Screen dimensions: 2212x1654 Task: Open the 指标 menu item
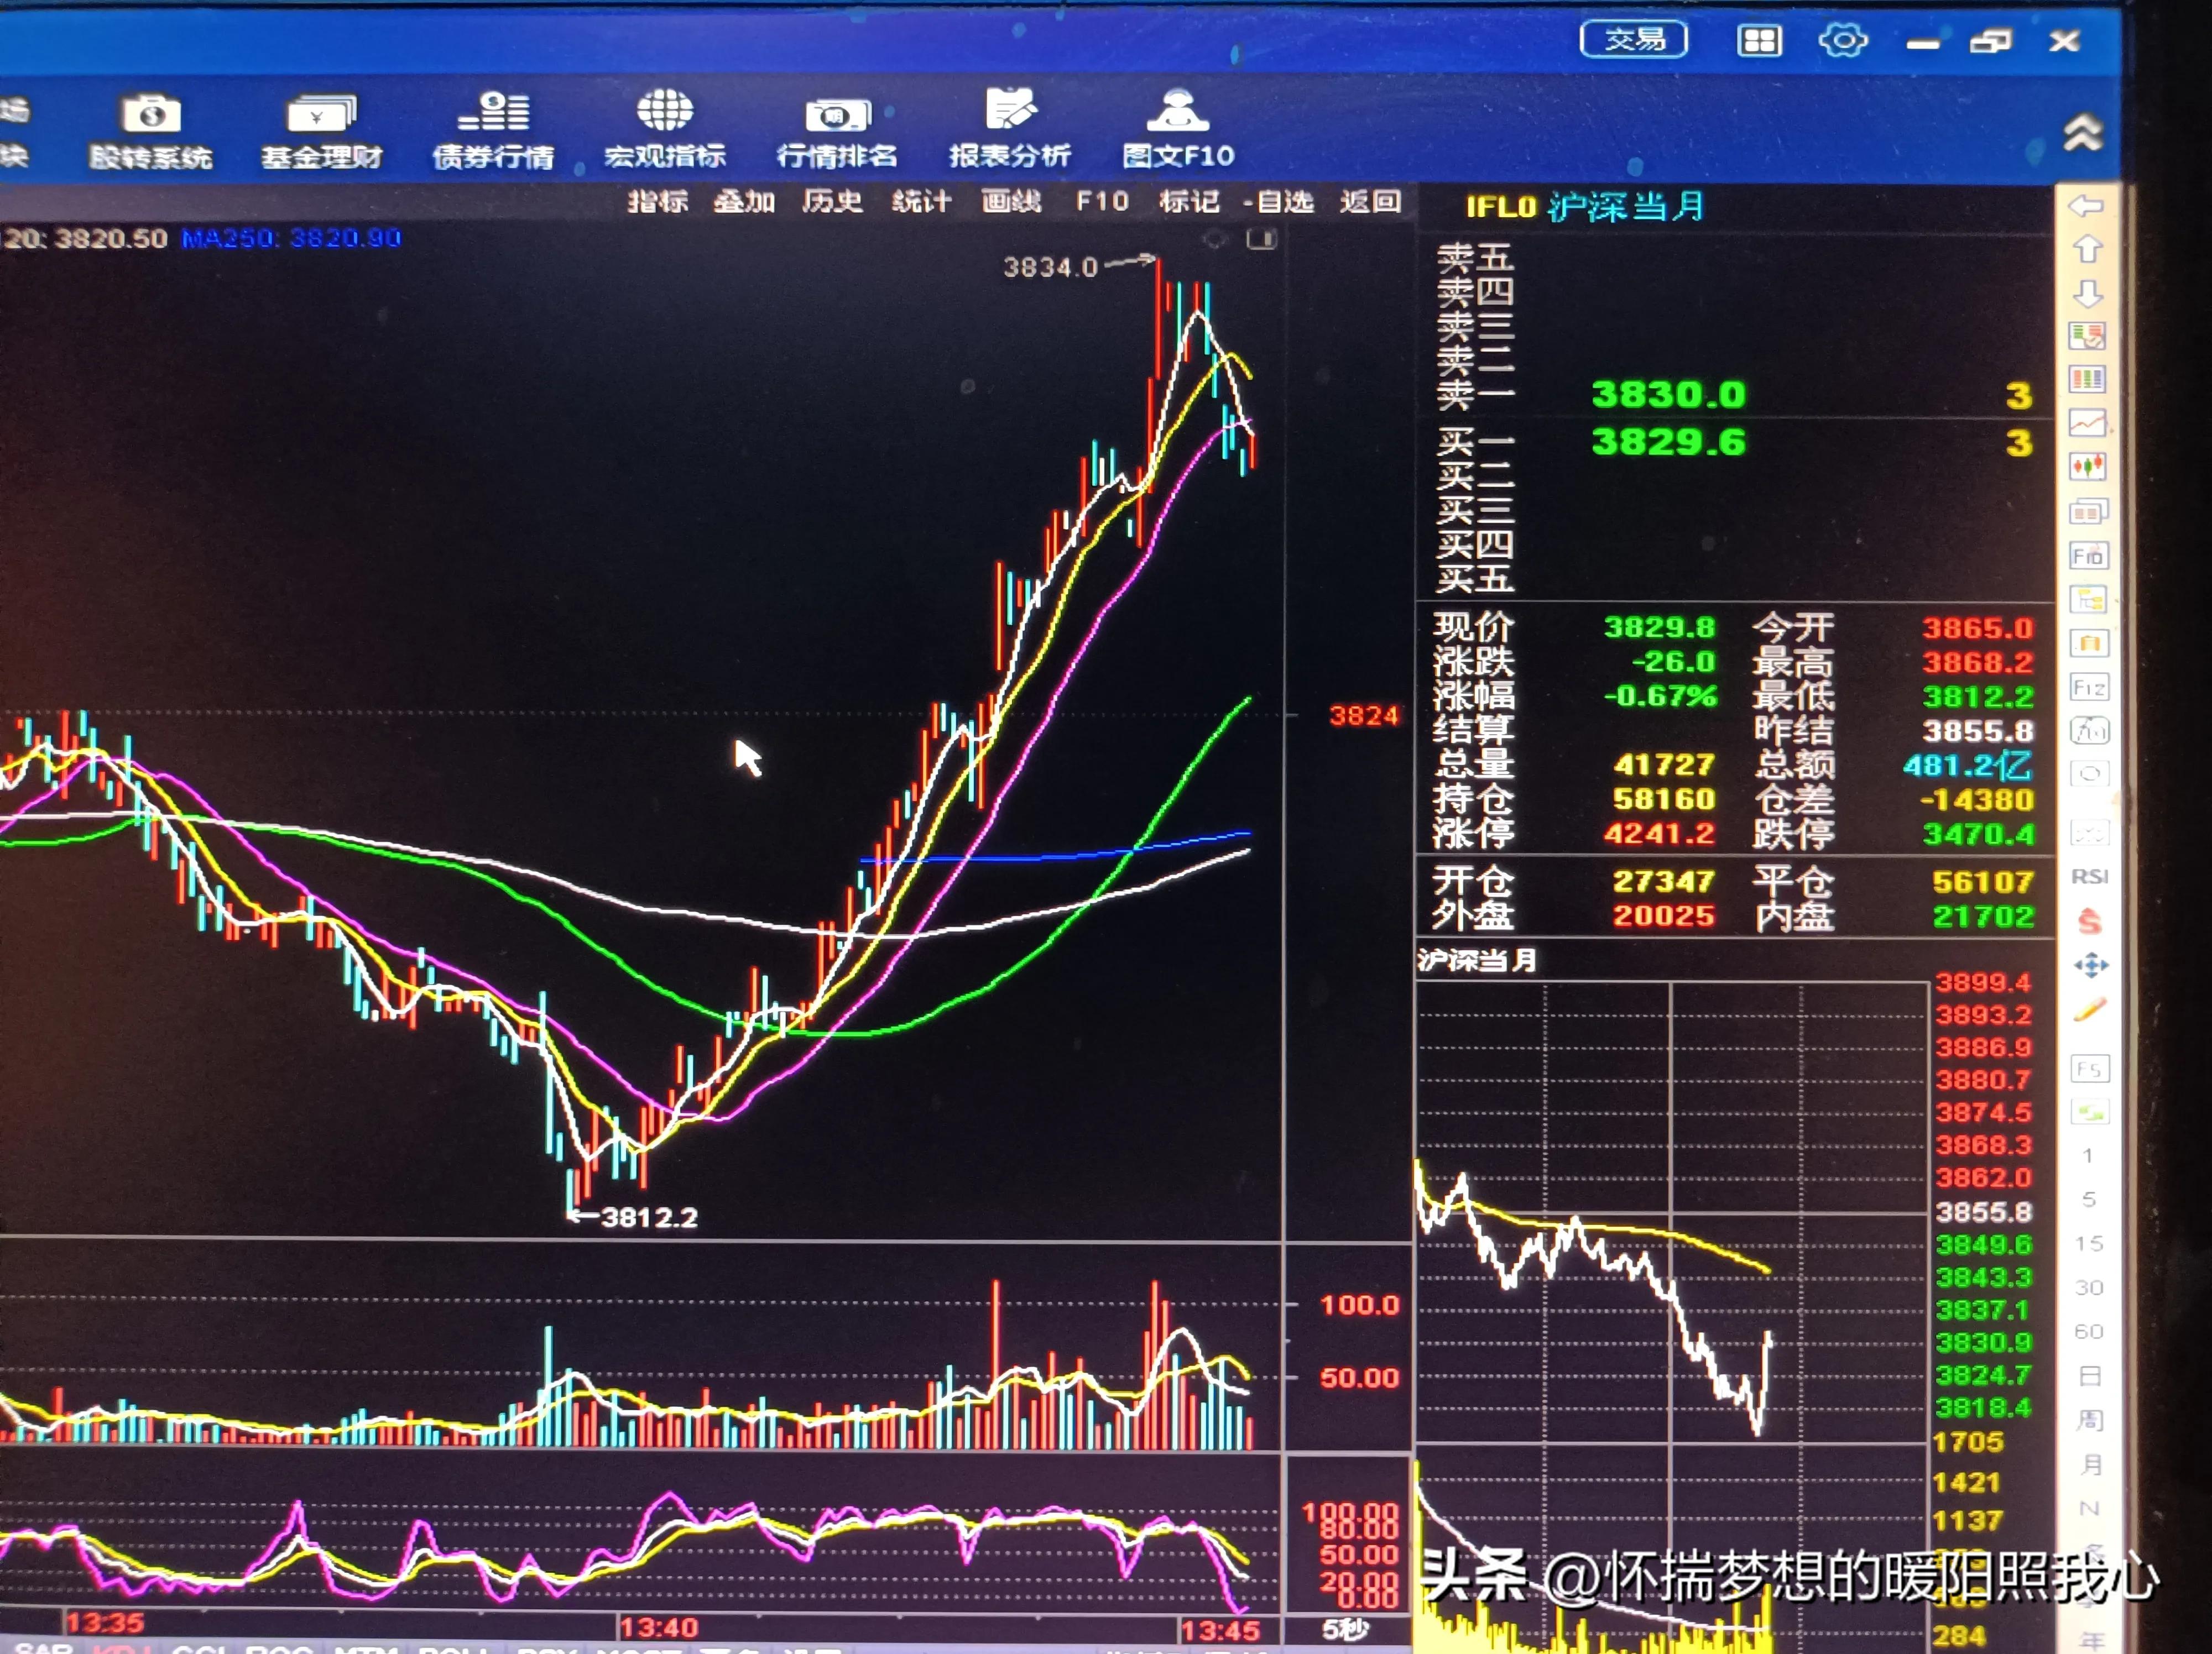tap(657, 202)
